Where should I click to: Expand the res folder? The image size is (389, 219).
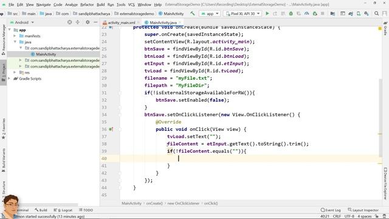click(15, 72)
